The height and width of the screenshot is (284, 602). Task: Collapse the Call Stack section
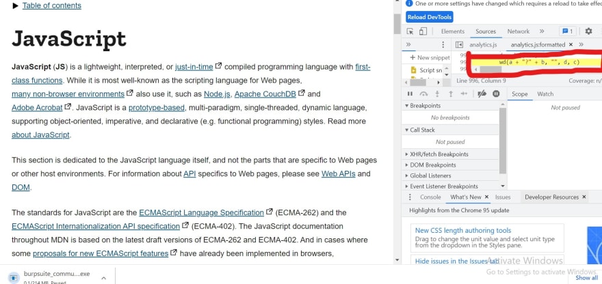tap(450, 130)
